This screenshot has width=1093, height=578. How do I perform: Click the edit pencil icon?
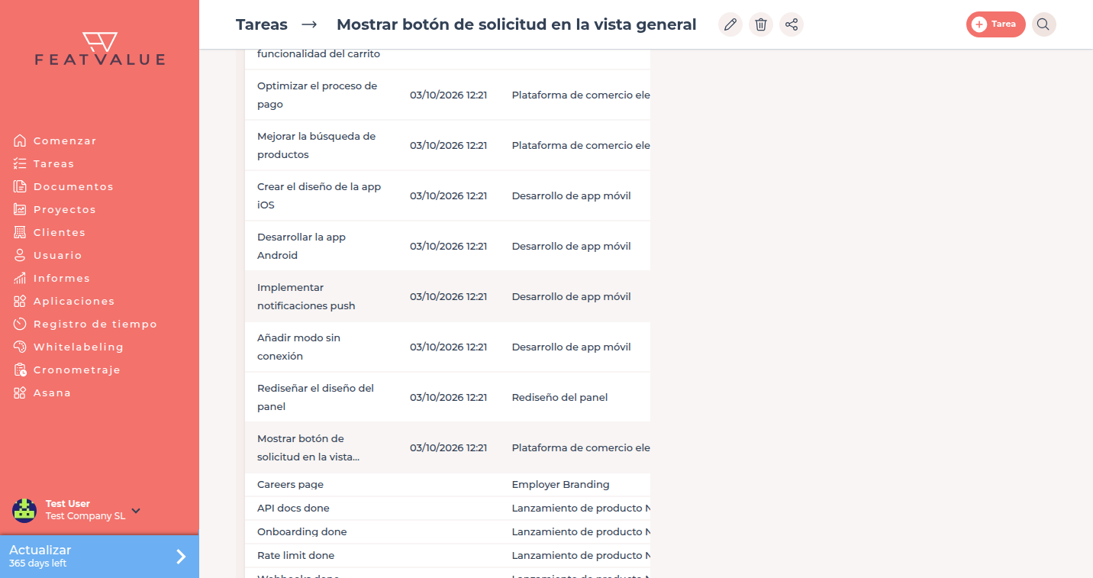[x=730, y=24]
